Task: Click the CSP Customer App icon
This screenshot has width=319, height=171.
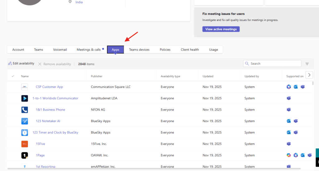Action: coord(25,87)
